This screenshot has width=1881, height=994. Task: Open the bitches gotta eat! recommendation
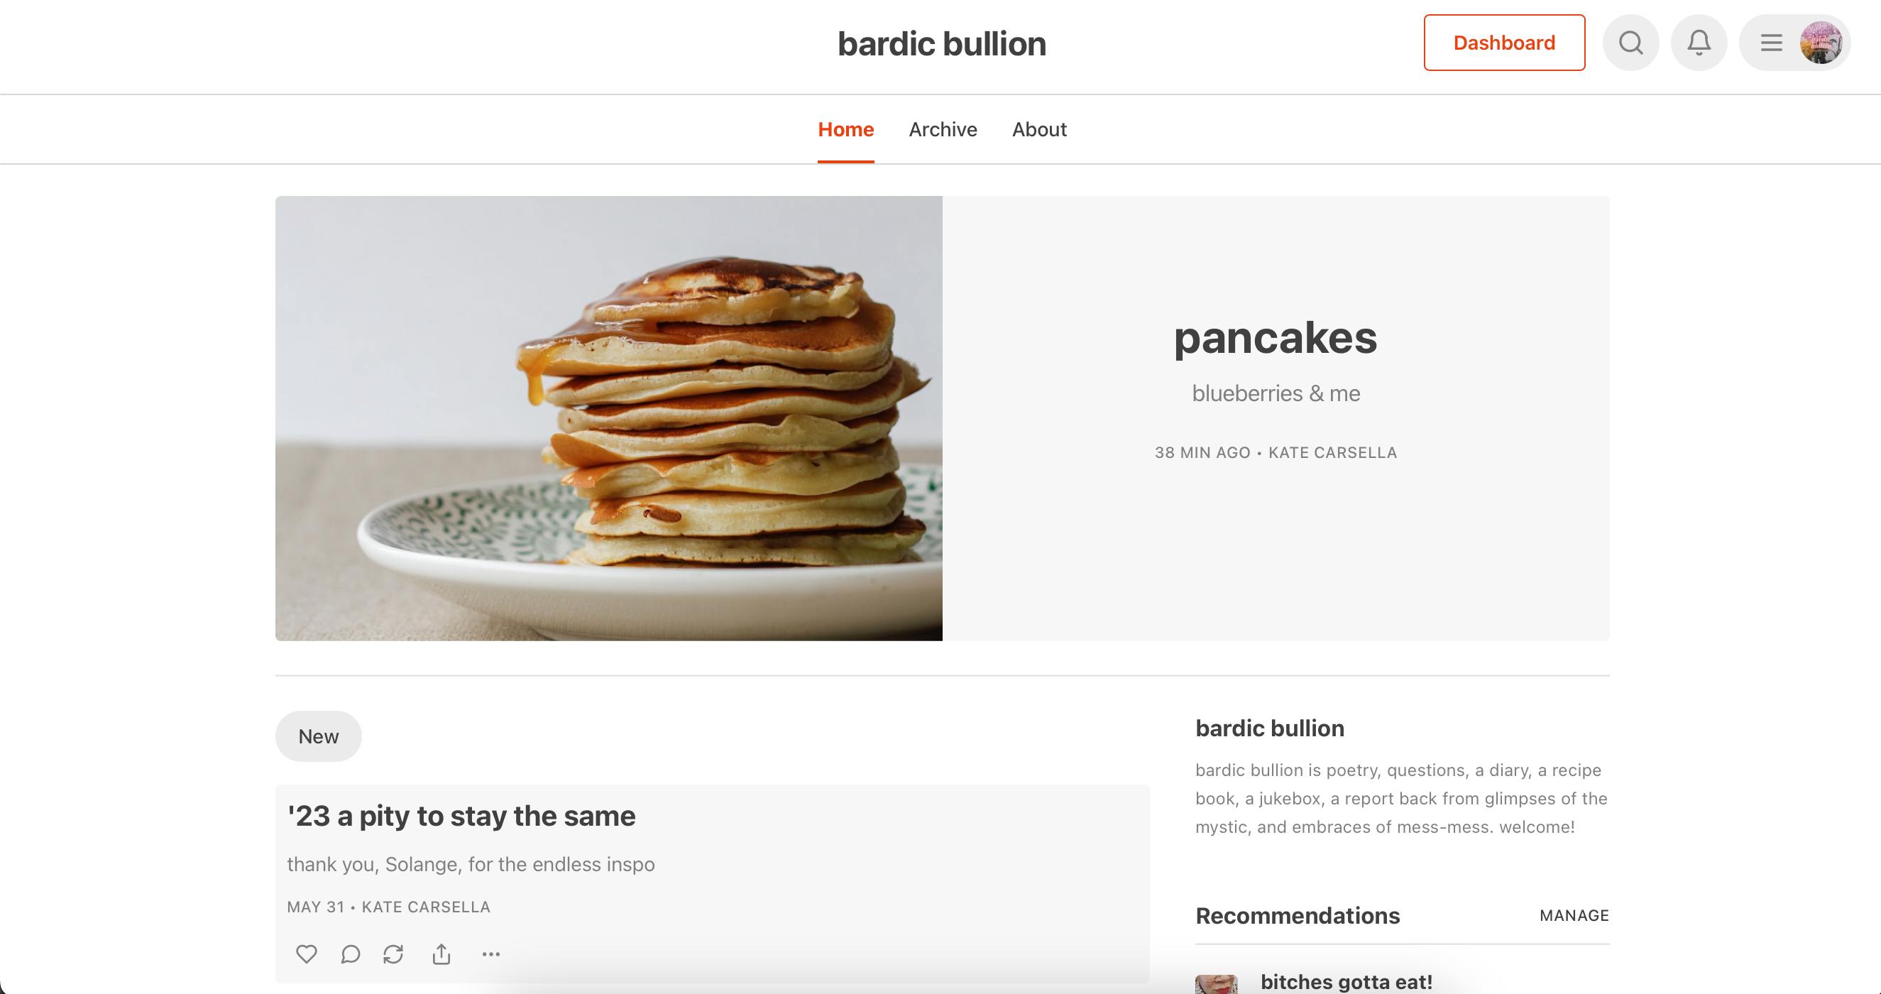coord(1346,983)
